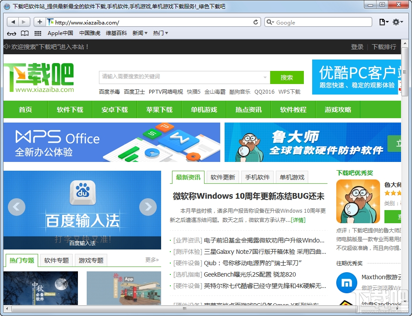Switch to the 游戏专题 tab
The width and height of the screenshot is (412, 316).
[91, 260]
